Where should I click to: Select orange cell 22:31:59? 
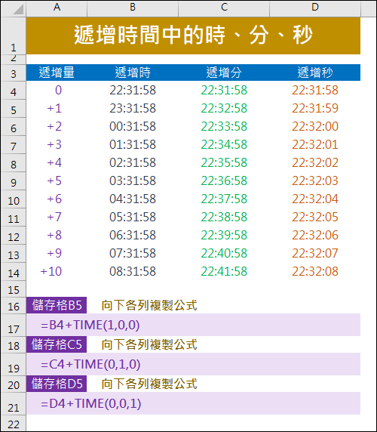point(315,108)
